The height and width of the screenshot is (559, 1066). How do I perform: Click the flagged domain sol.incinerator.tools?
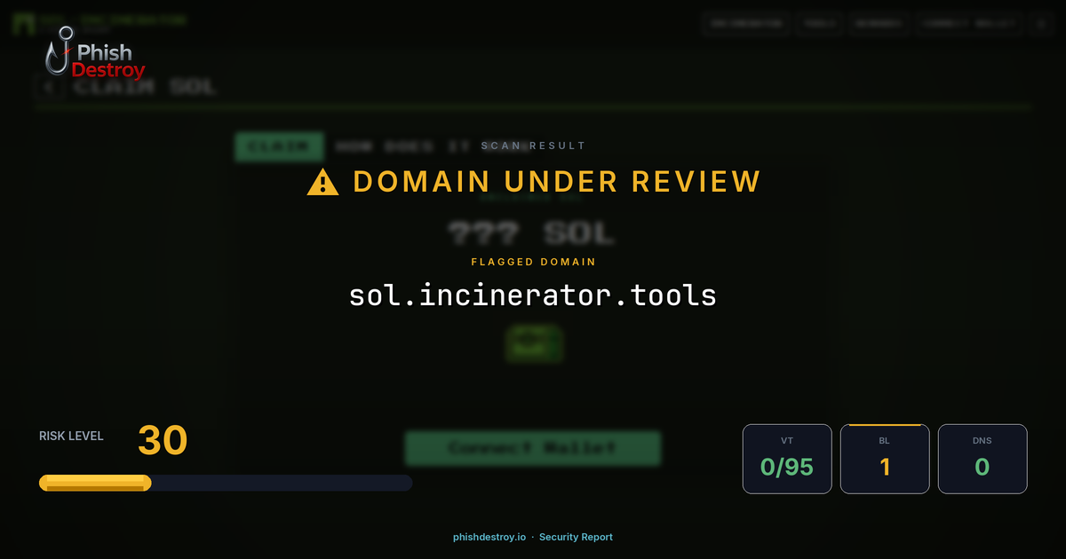click(532, 295)
